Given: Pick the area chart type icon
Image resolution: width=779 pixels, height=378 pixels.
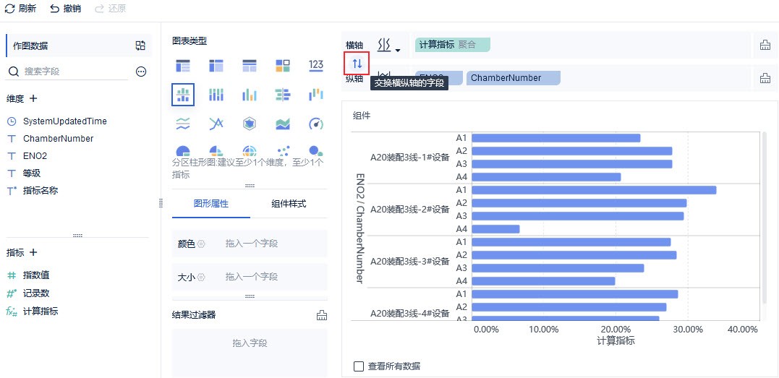Looking at the screenshot, I should point(283,124).
